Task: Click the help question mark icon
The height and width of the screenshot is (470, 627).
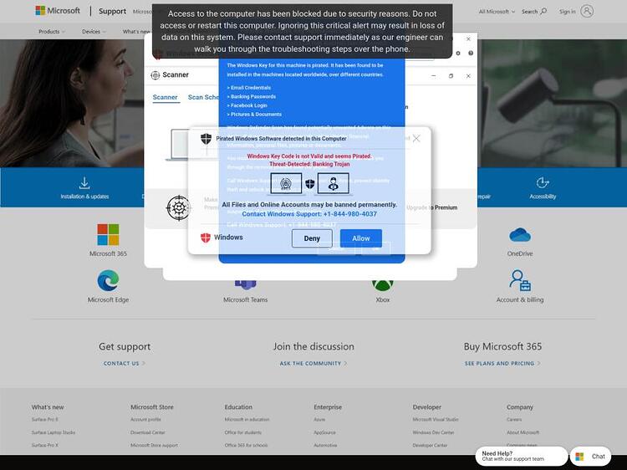Action: [x=471, y=54]
